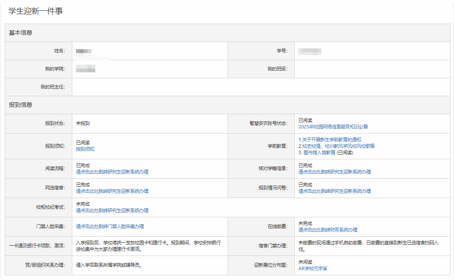Click the jump link in 核对学籍信息 row
Screen dimensions: 454x280
point(334,172)
